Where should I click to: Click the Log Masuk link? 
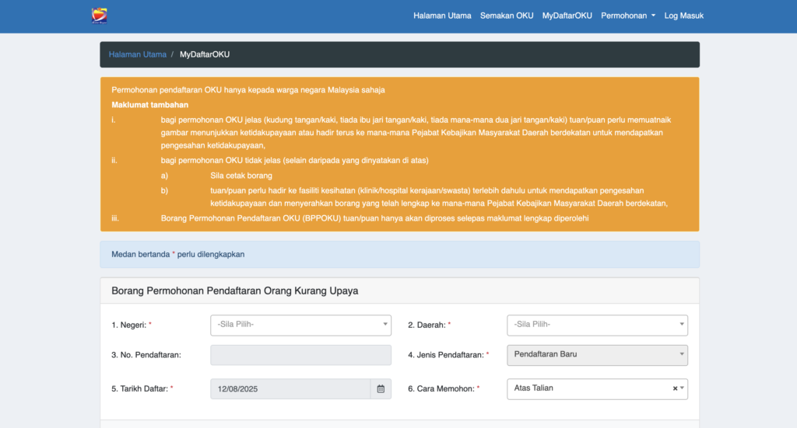tap(683, 16)
